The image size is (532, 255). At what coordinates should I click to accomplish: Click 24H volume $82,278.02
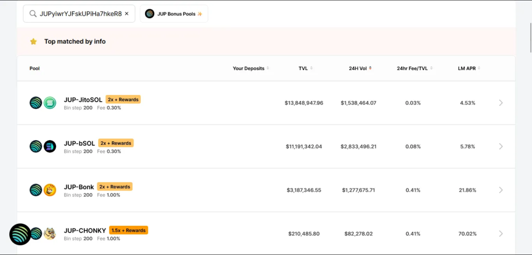358,234
